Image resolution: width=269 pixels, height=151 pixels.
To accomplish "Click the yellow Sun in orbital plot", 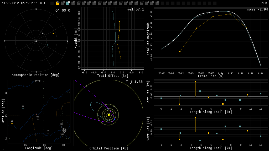I will pyautogui.click(x=109, y=115).
